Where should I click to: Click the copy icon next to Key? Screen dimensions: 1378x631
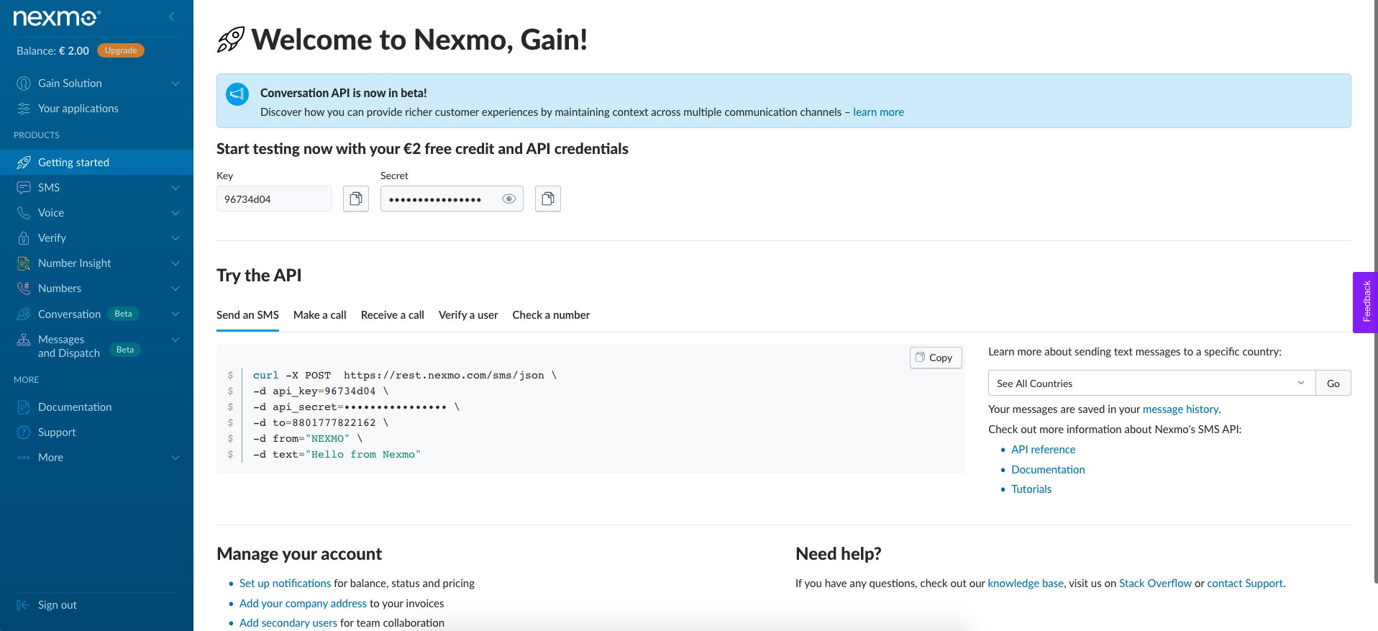[356, 199]
